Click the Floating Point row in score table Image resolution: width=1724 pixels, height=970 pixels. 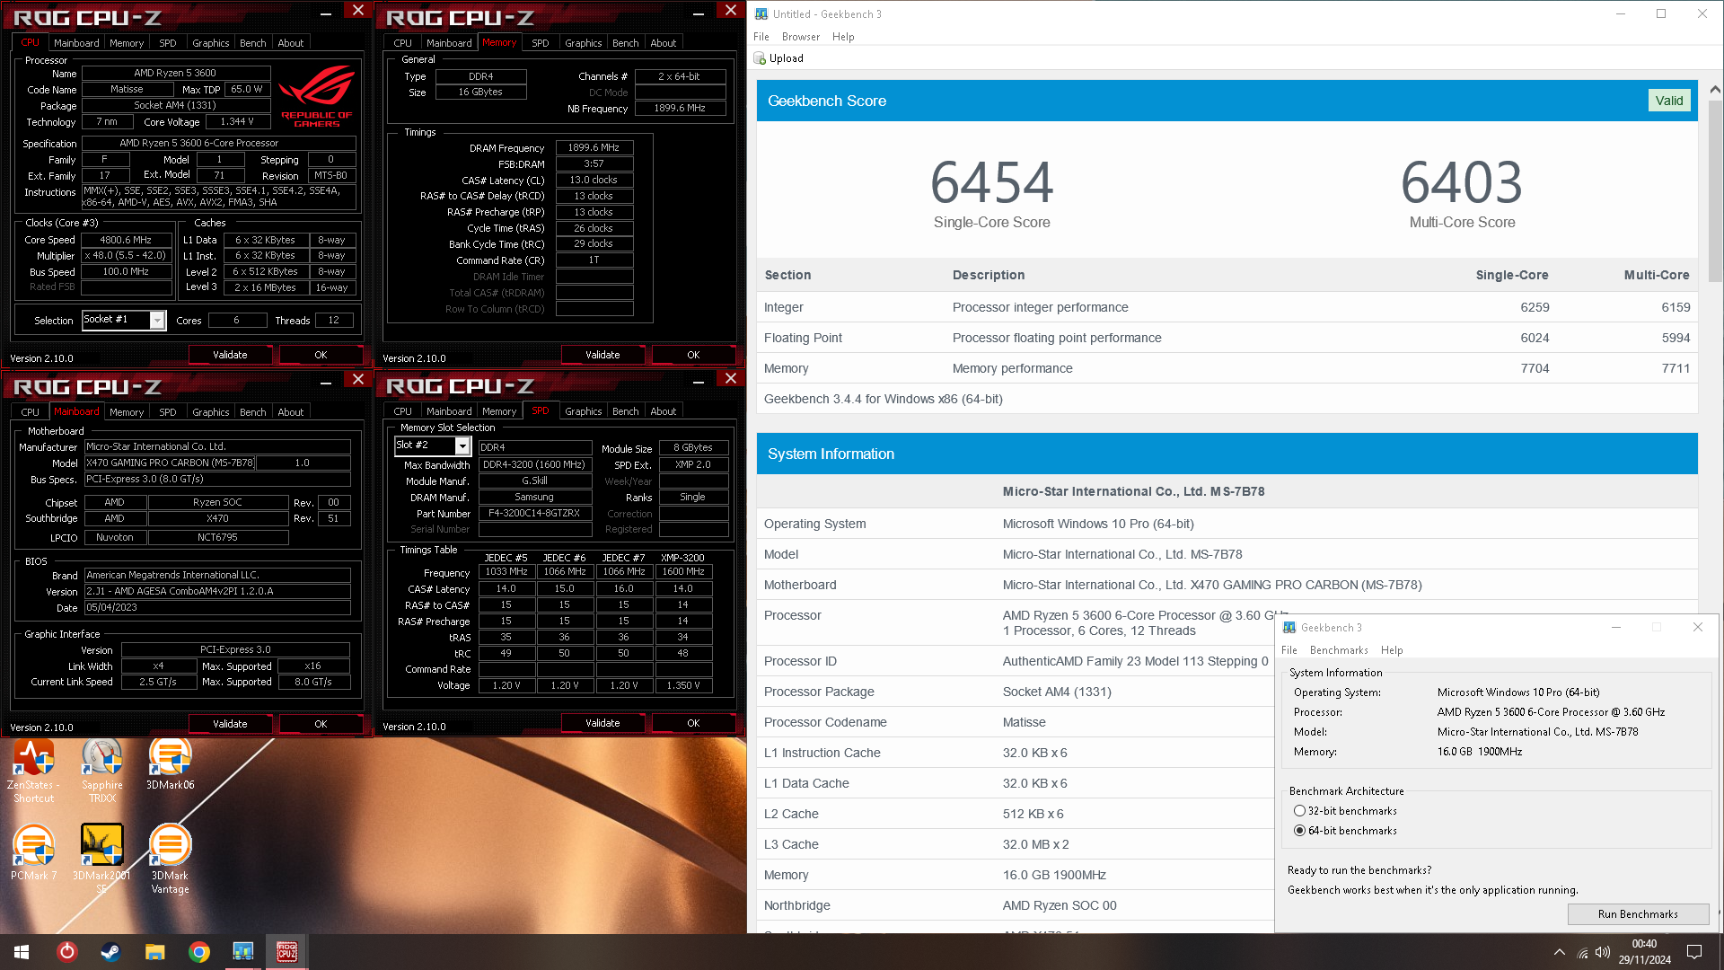pyautogui.click(x=1227, y=338)
